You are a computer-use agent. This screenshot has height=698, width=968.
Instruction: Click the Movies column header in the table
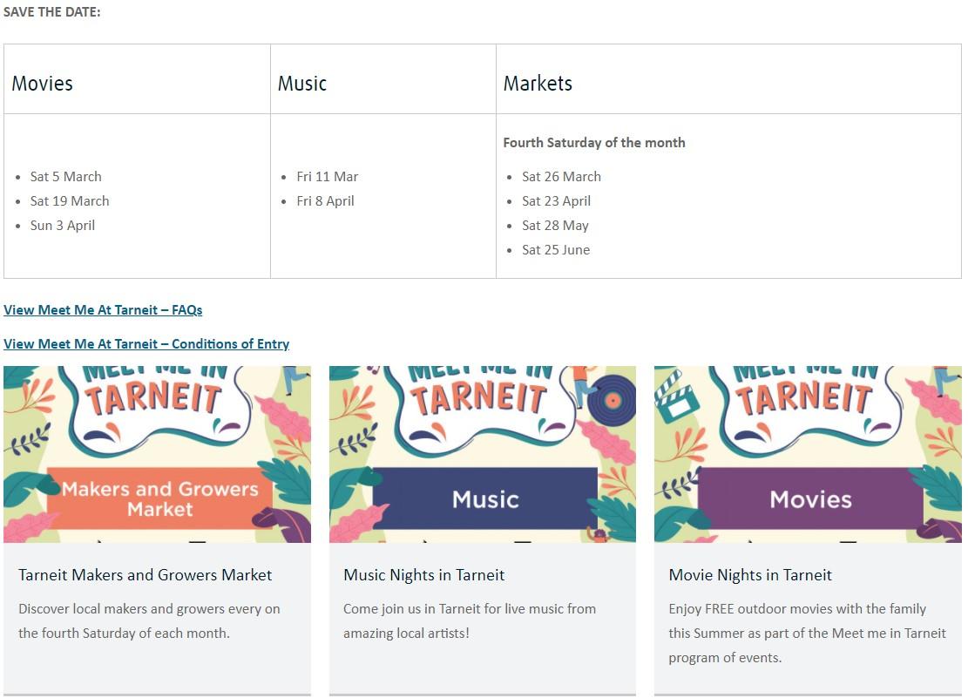point(42,84)
